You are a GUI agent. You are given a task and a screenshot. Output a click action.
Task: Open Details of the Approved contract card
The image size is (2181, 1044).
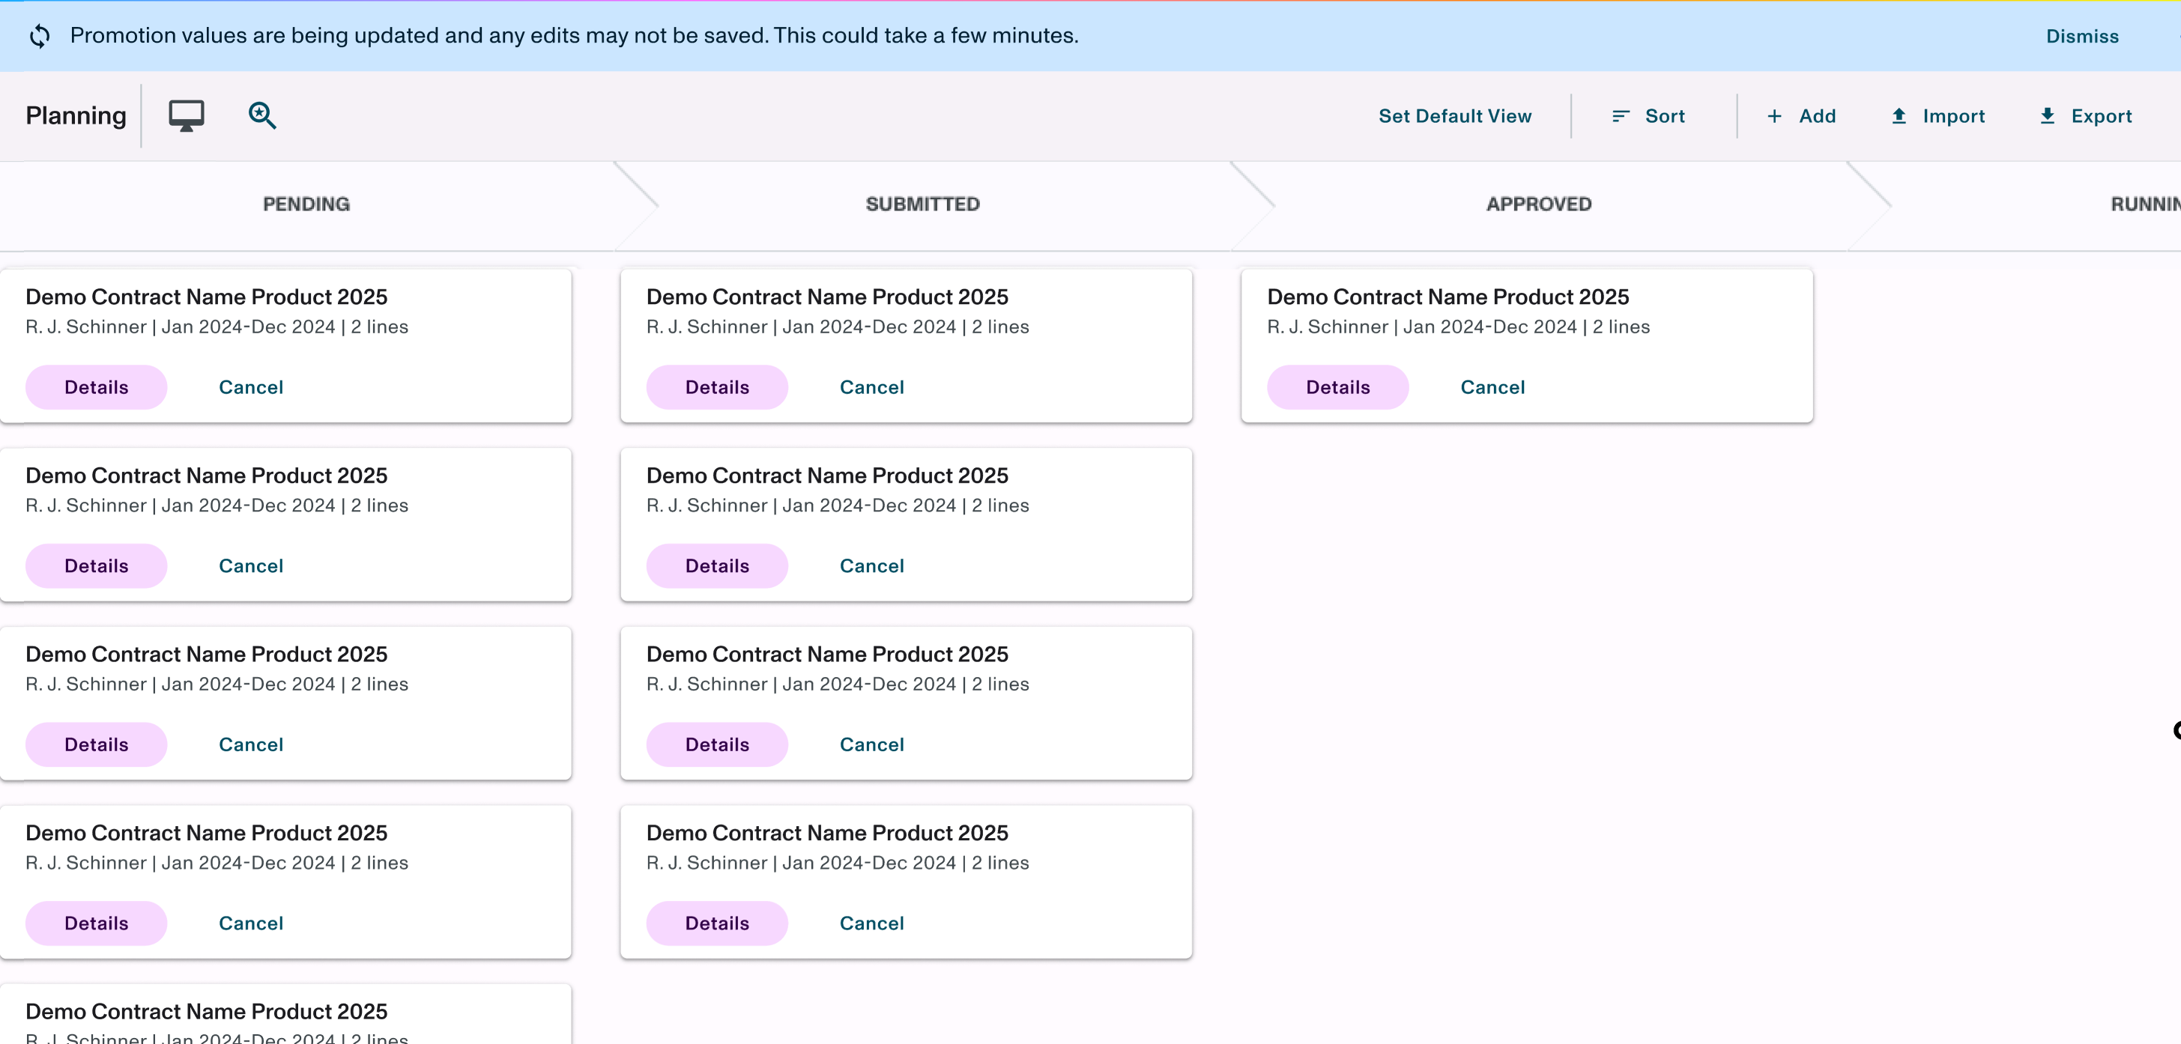1337,387
